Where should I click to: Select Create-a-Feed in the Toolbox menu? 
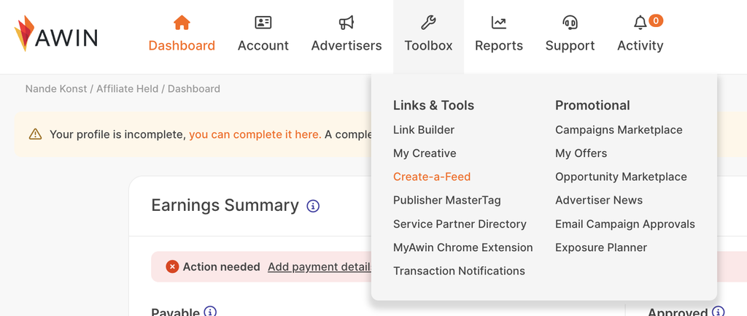[432, 177]
